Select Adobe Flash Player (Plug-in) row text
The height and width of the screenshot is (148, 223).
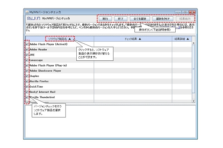pos(48,65)
